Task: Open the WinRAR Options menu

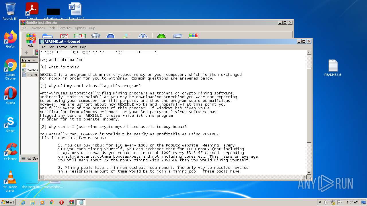Action: point(80,28)
